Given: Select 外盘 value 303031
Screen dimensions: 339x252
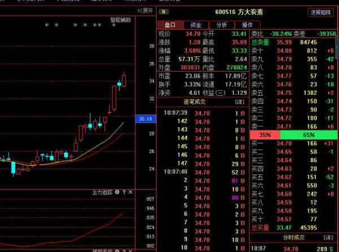Looking at the screenshot, I should [190, 68].
